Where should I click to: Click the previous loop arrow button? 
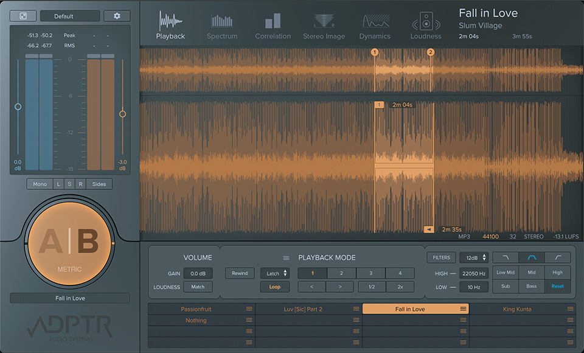[311, 287]
